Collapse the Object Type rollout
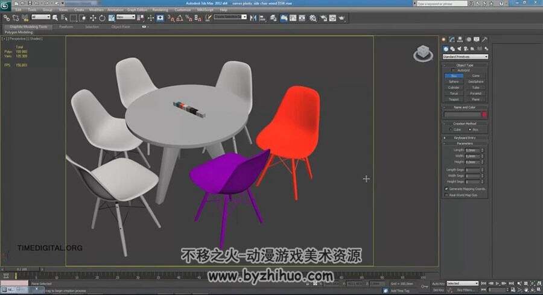The height and width of the screenshot is (295, 543). [465, 65]
